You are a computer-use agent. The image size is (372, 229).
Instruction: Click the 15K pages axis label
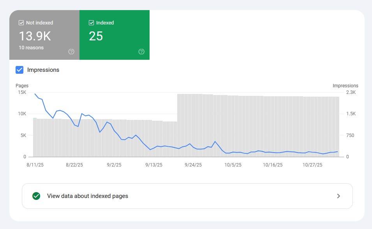[21, 92]
